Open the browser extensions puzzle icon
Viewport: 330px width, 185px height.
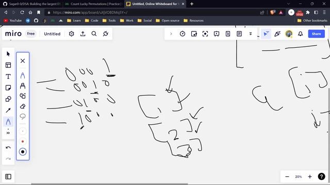[308, 12]
